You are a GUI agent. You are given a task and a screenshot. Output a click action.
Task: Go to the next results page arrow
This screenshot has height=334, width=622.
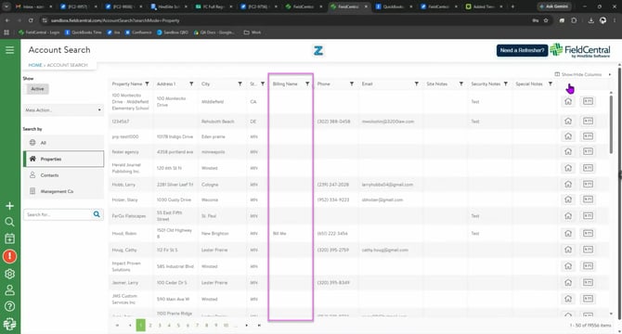(x=246, y=326)
